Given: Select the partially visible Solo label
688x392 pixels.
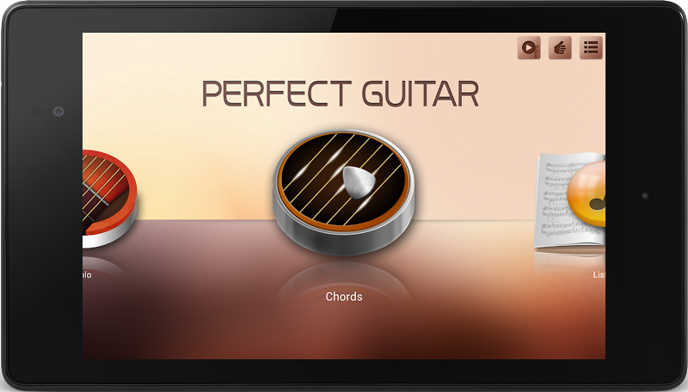Looking at the screenshot, I should (87, 275).
